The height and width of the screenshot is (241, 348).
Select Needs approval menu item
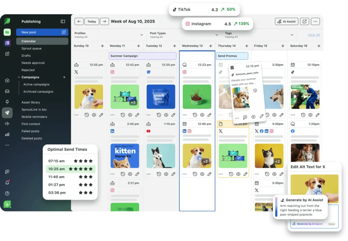pyautogui.click(x=33, y=63)
